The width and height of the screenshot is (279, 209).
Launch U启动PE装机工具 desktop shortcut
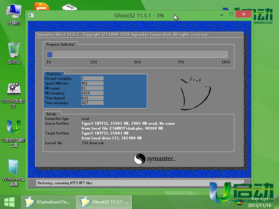[13, 134]
